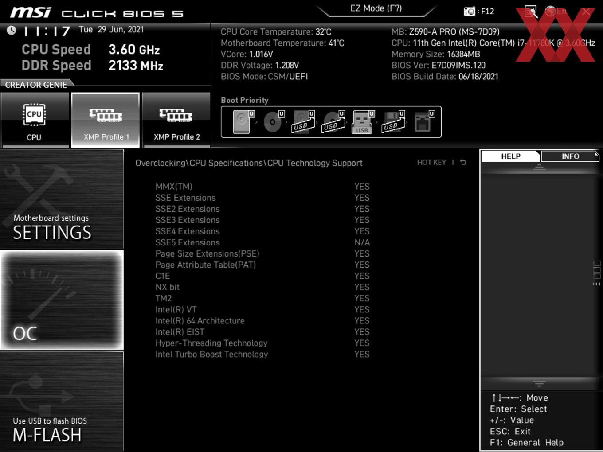Take a screenshot with the F12 camera icon
Image resolution: width=603 pixels, height=452 pixels.
[x=469, y=12]
